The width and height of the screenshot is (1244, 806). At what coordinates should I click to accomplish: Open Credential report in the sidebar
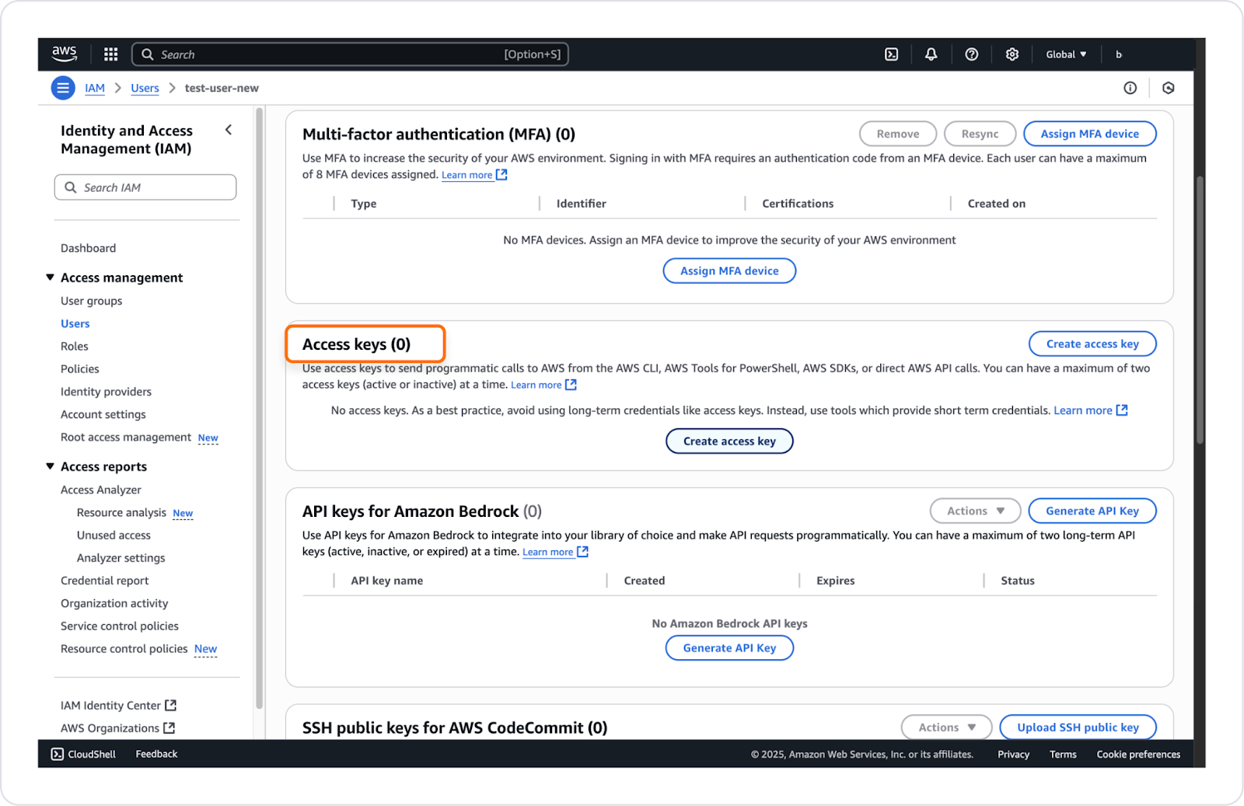click(105, 581)
